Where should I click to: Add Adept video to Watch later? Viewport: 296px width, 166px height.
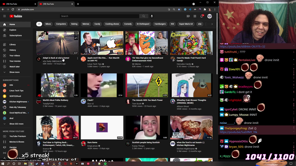click(76, 34)
